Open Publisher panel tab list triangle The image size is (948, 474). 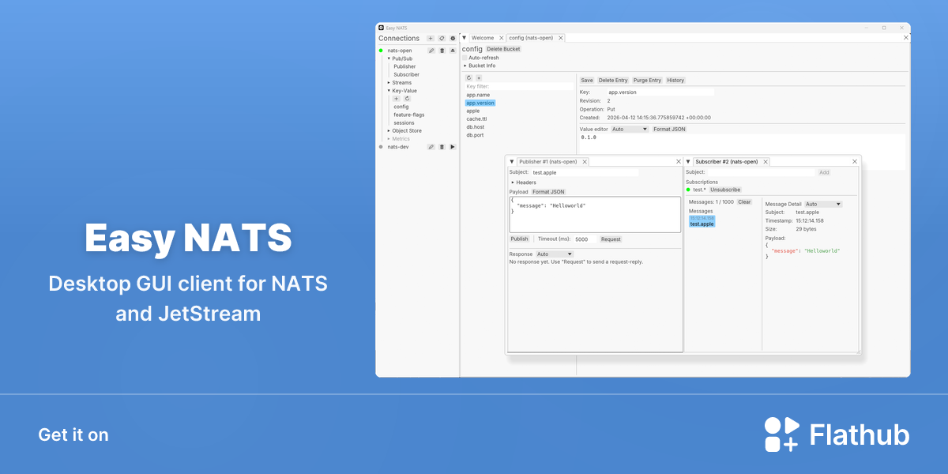coord(512,161)
